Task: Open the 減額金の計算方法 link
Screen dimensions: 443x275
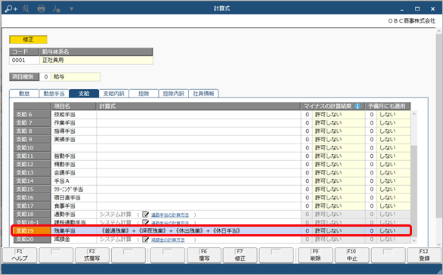Action: click(x=168, y=239)
